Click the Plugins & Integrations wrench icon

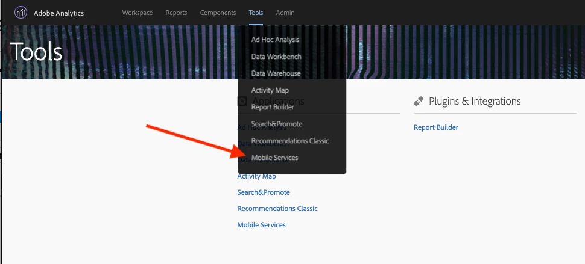pos(419,101)
